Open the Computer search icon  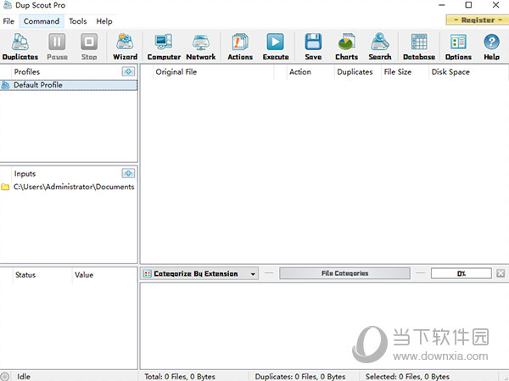click(164, 47)
